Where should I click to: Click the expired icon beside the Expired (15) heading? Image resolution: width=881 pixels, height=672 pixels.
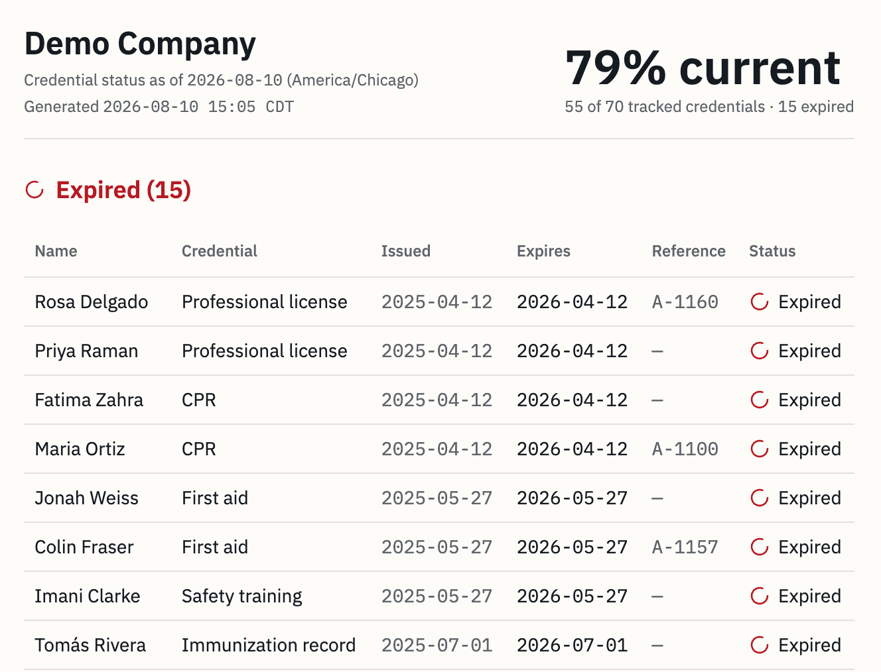[34, 190]
